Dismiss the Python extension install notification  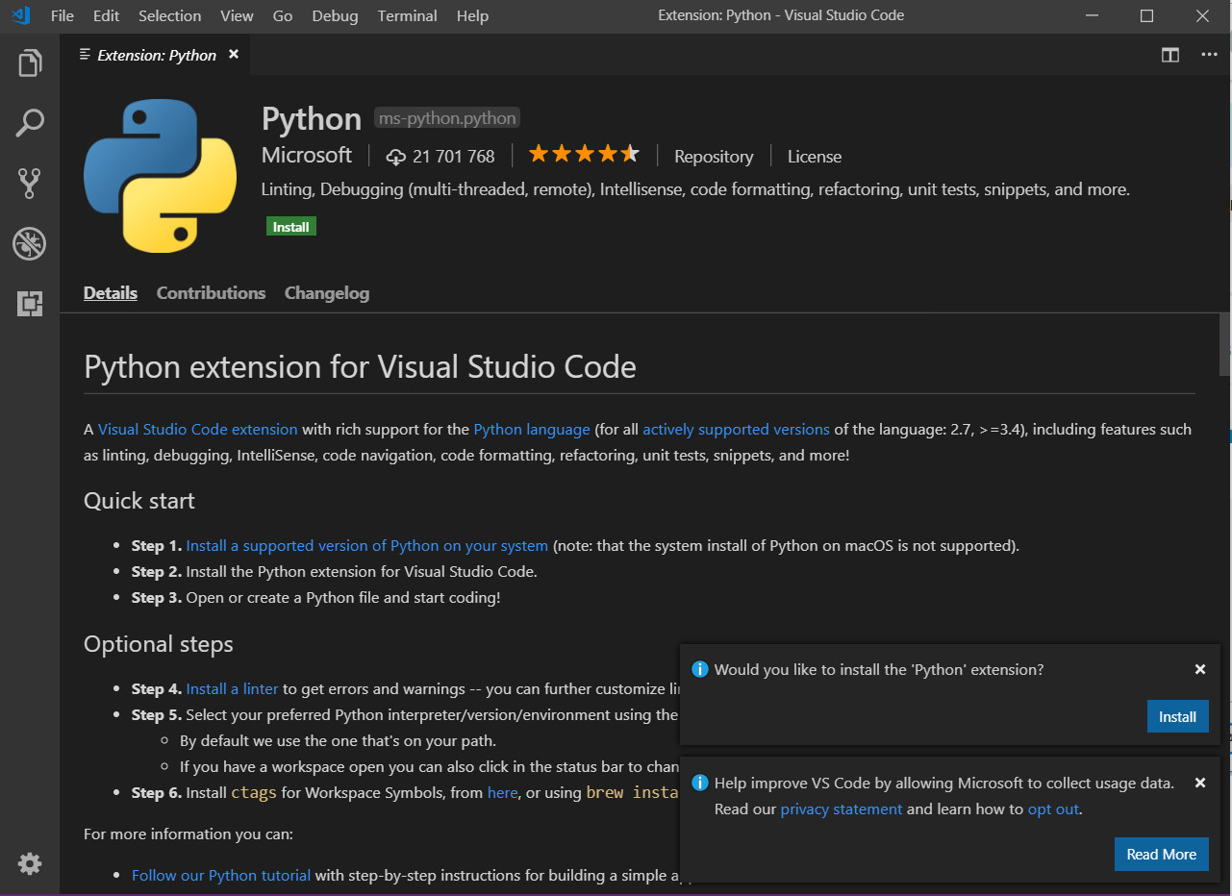pos(1199,668)
